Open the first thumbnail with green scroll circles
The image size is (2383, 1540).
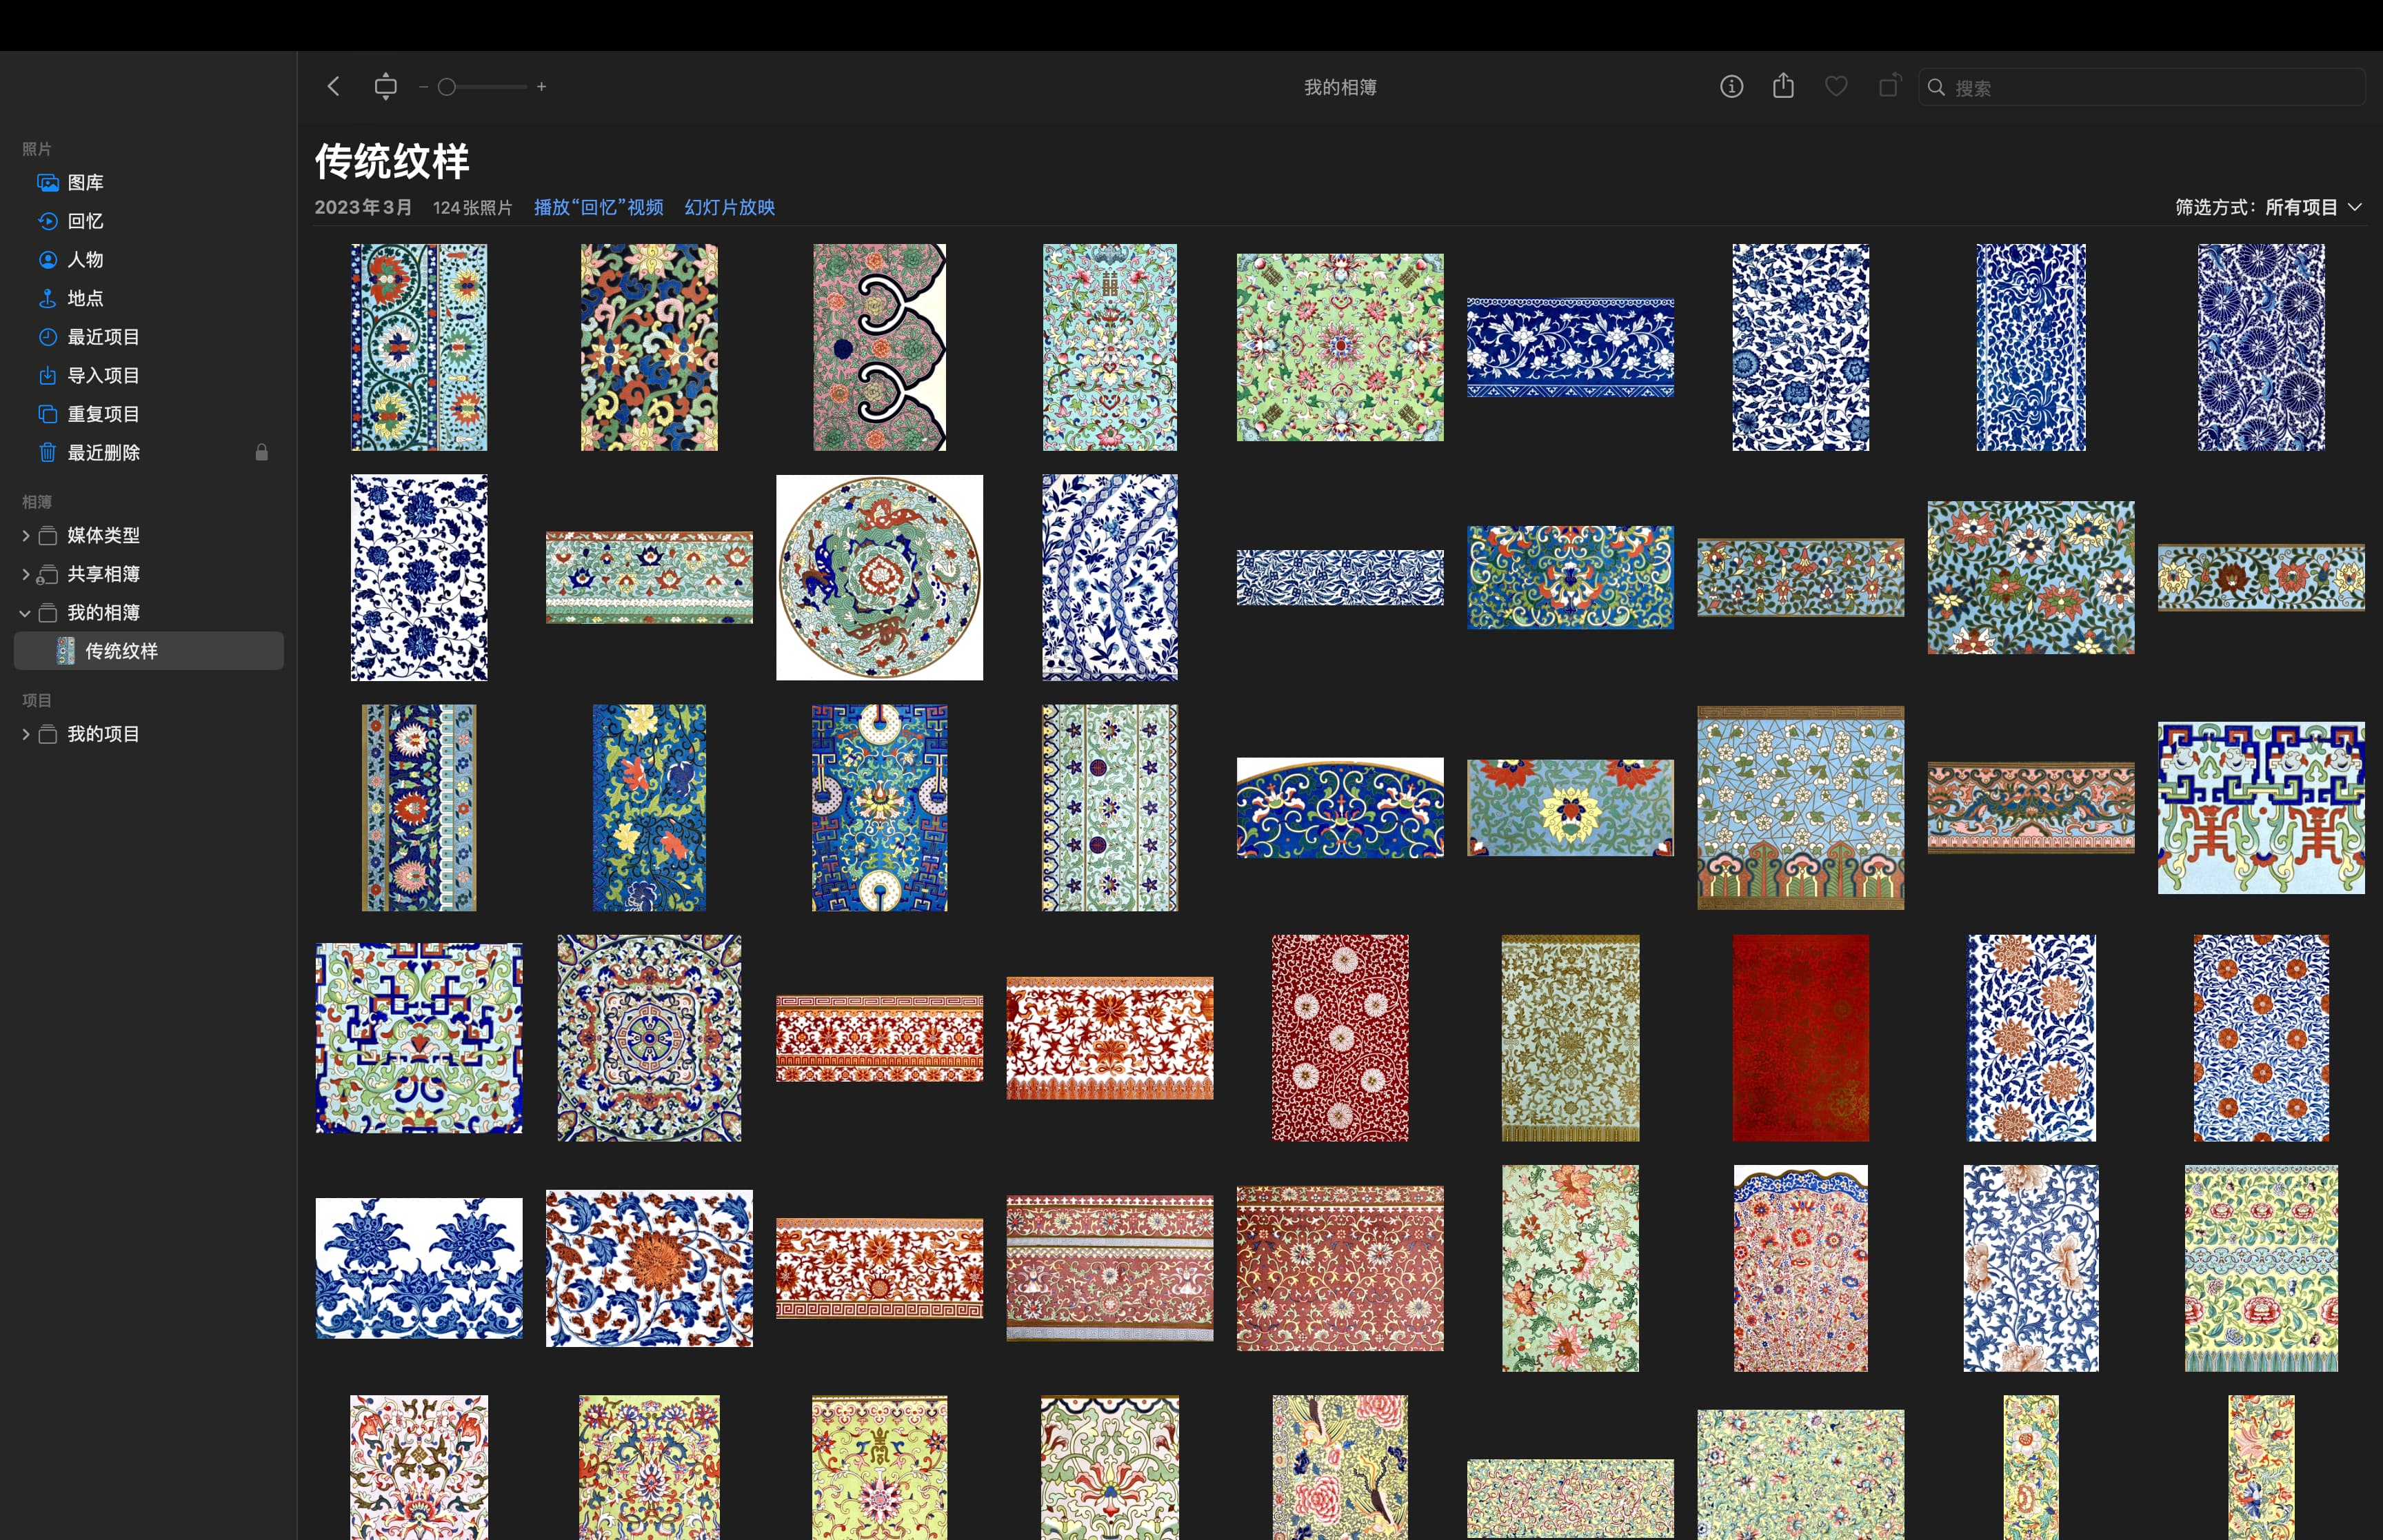coord(419,347)
